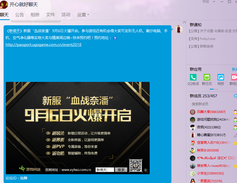Click avatar of 小学生
The image size is (237, 183).
193,173
